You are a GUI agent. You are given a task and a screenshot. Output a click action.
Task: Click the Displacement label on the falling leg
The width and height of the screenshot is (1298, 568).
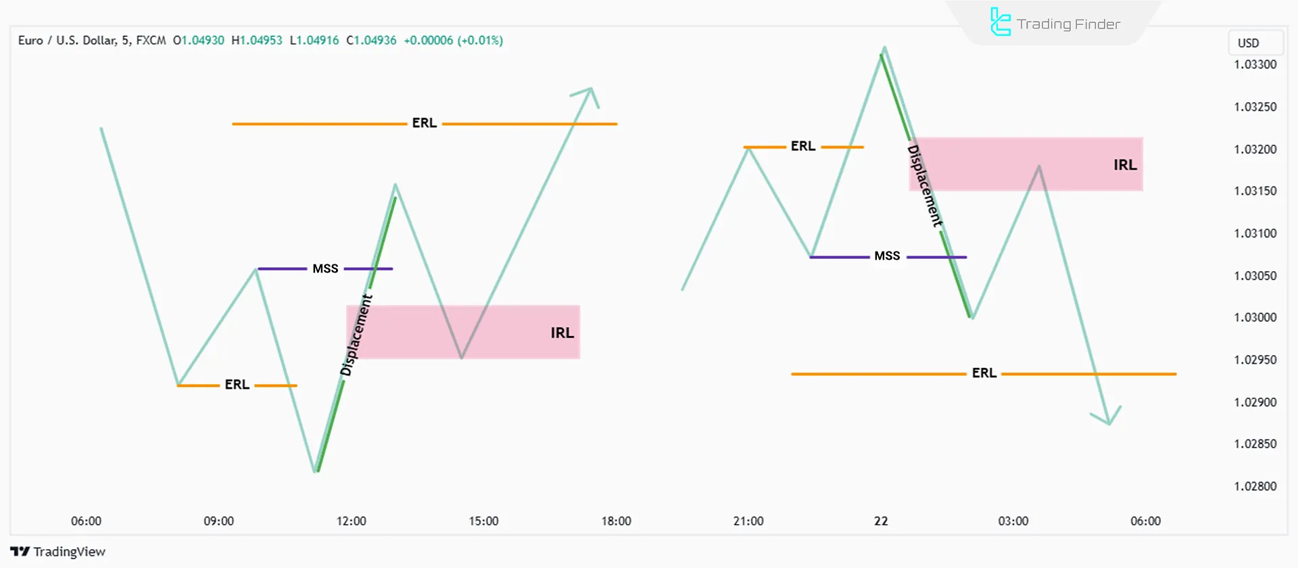(925, 186)
